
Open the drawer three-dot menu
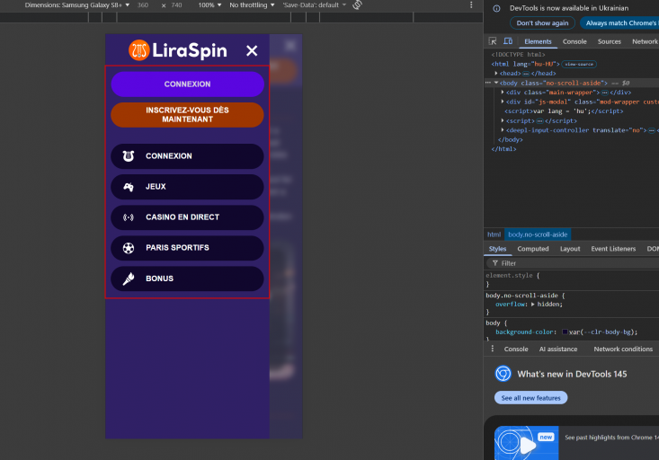click(493, 349)
